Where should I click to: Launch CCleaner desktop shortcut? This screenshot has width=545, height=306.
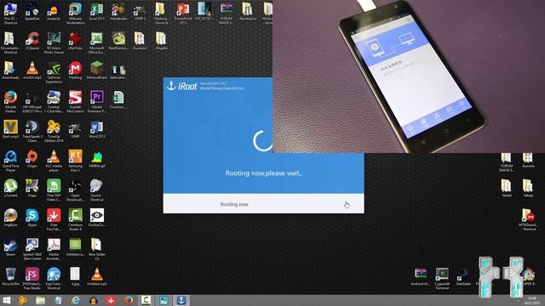(x=32, y=42)
